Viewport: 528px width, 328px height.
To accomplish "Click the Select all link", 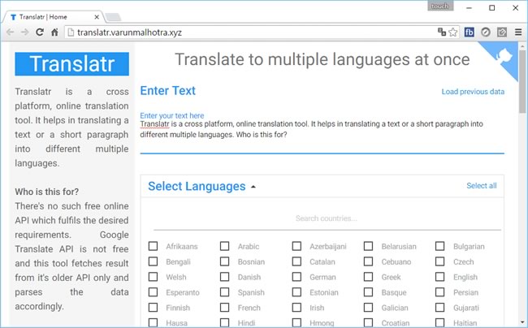I will point(482,186).
